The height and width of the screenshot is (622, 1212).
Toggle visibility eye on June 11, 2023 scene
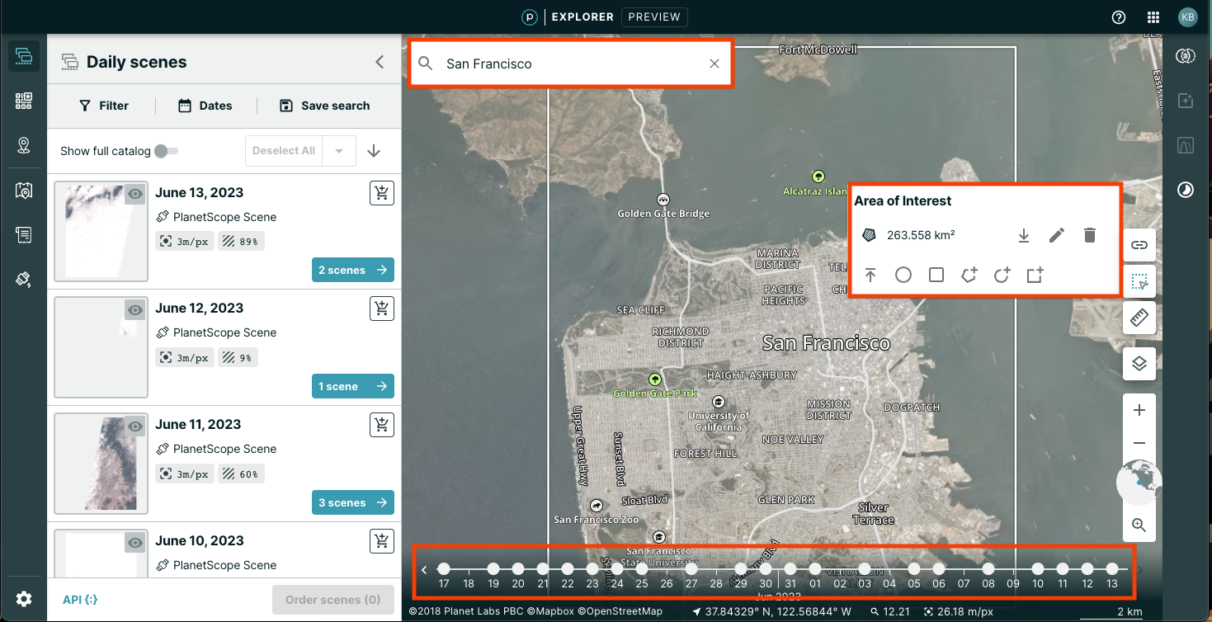coord(135,426)
